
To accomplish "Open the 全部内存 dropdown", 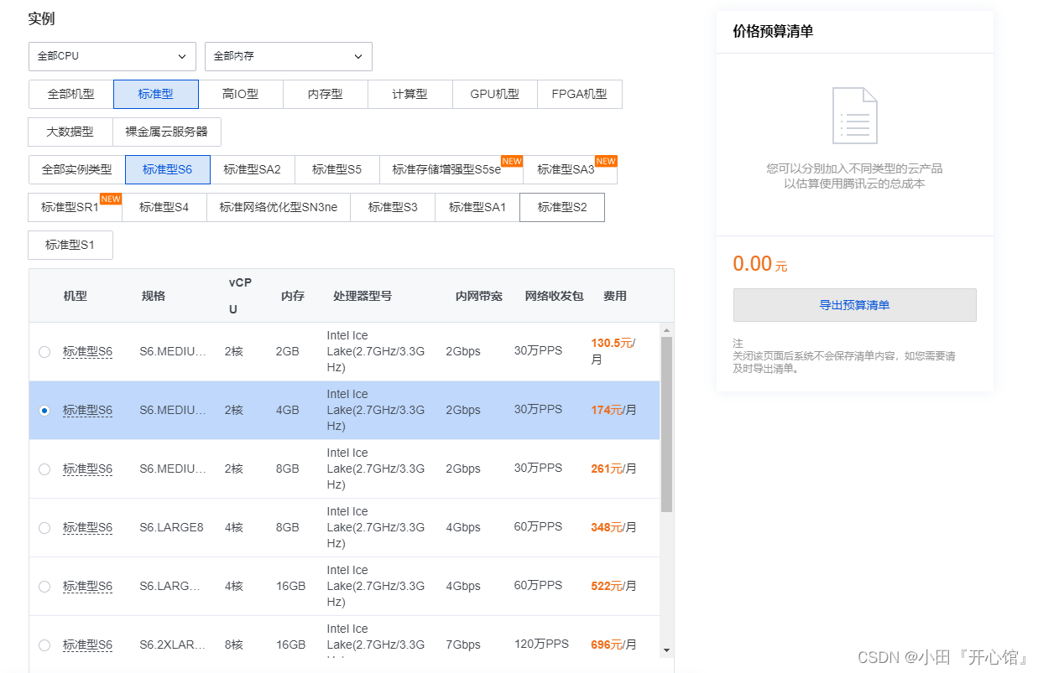I will click(x=289, y=56).
